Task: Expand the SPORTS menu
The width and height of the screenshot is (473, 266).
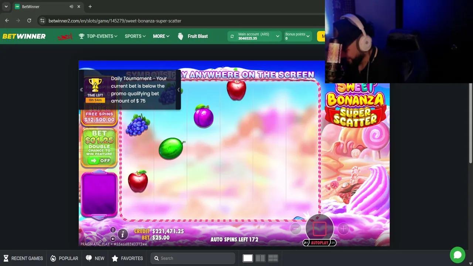Action: point(135,36)
